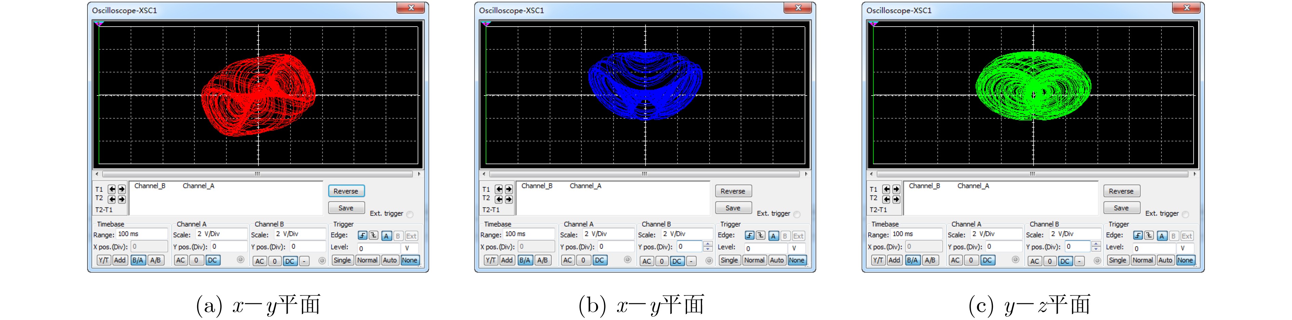Click Save in green-trace oscilloscope
Image resolution: width=1292 pixels, height=320 pixels.
1121,208
